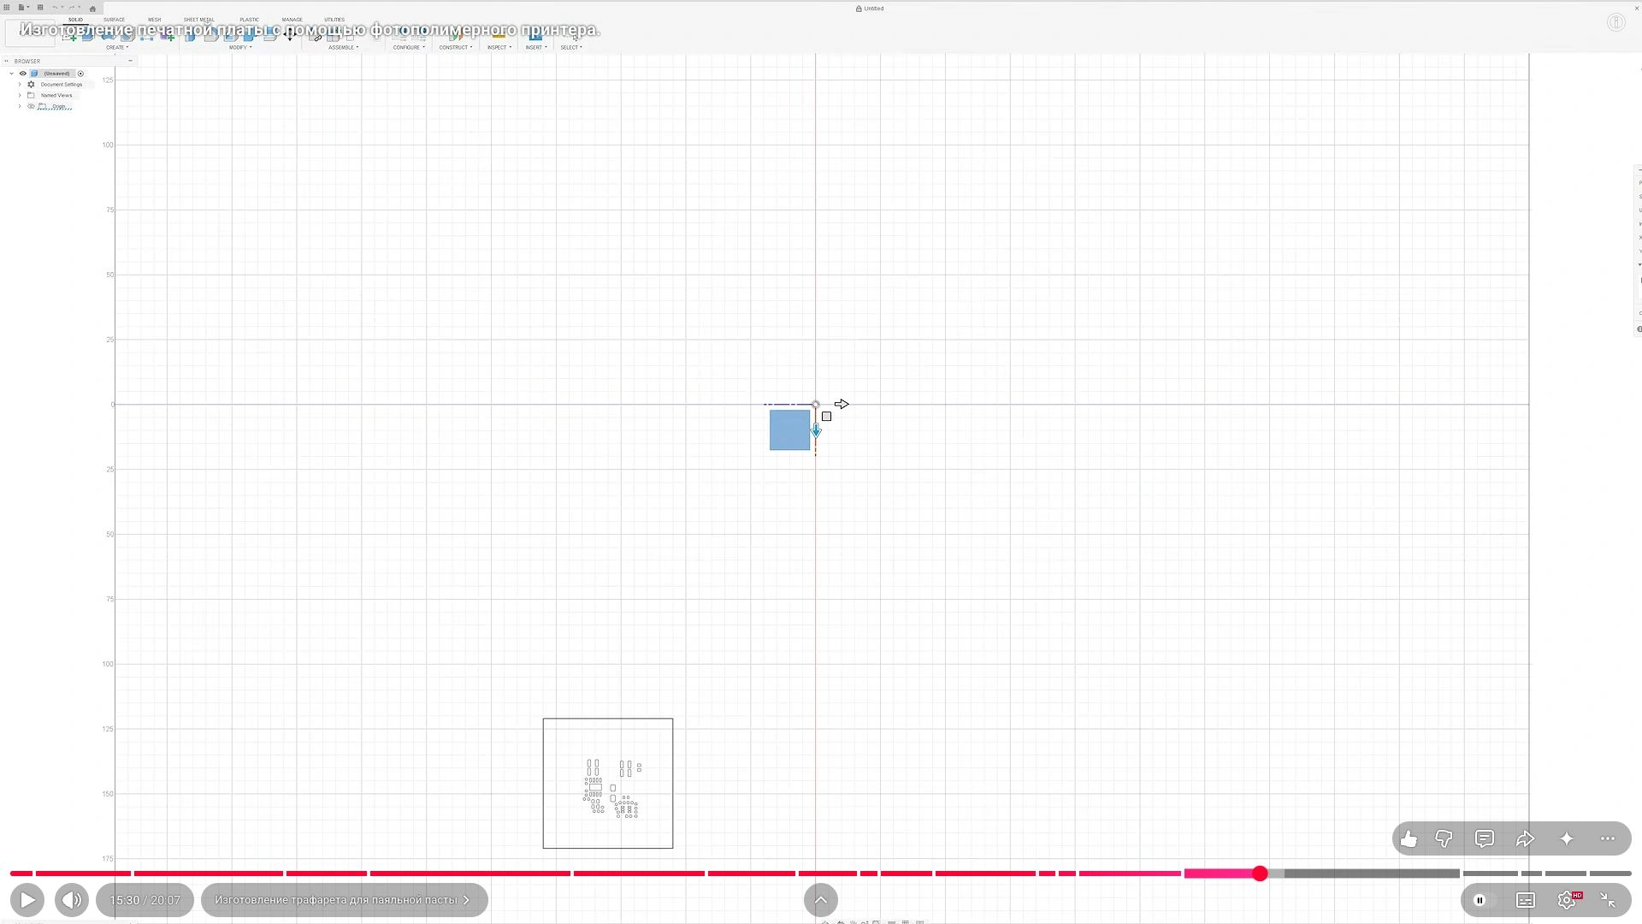Go to the Home view icon
This screenshot has height=924, width=1642.
pos(92,9)
